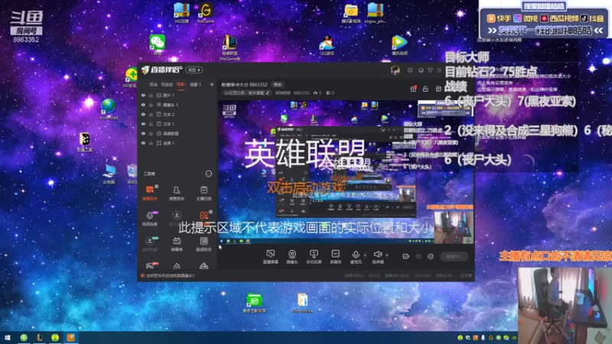Open the 弹幕秀 tool icon
The width and height of the screenshot is (612, 344).
coord(177,244)
